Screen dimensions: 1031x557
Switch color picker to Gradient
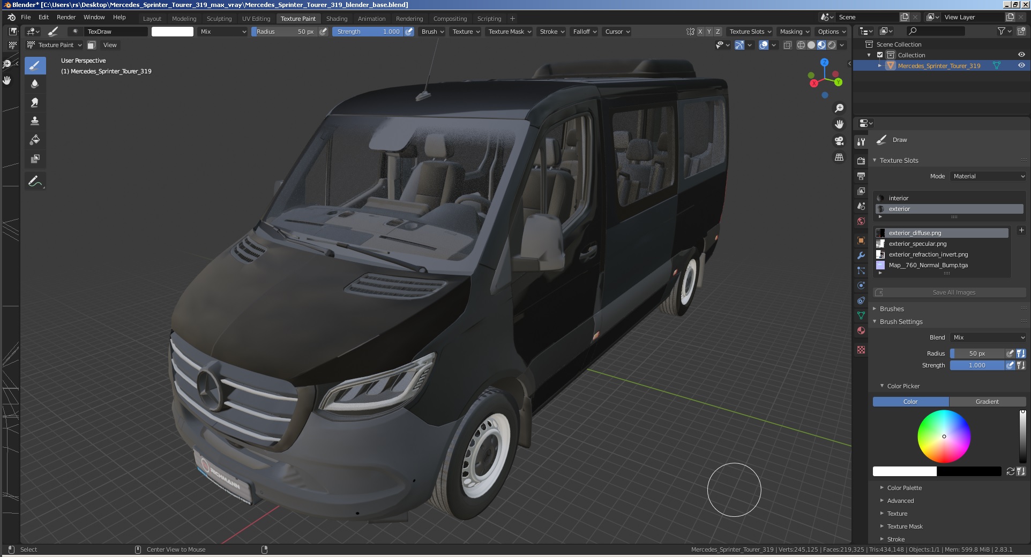point(987,402)
